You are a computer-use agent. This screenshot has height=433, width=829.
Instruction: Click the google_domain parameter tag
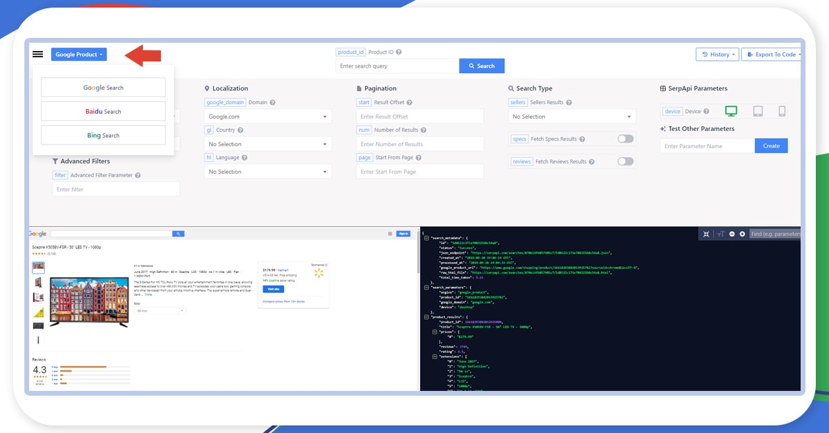[225, 103]
